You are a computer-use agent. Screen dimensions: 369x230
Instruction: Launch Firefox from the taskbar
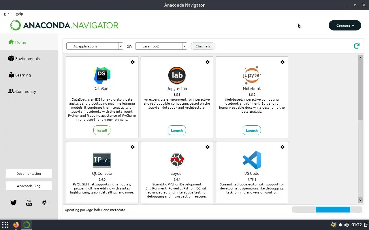click(x=16, y=225)
